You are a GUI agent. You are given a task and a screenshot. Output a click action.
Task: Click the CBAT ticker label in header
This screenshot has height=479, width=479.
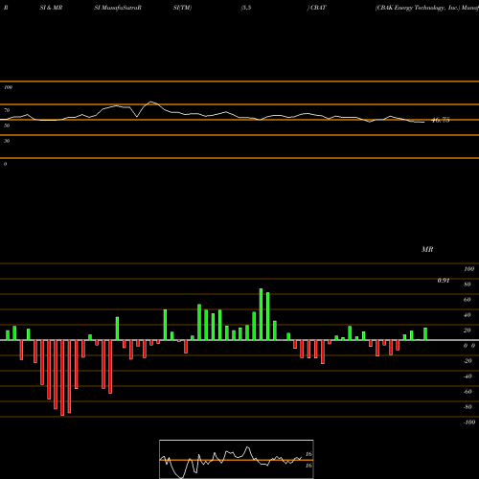[318, 8]
